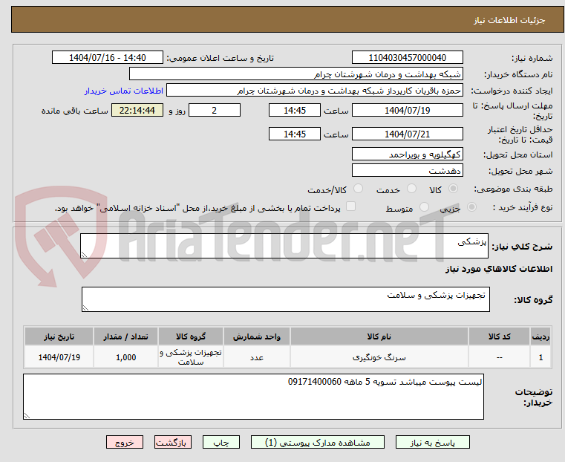The image size is (565, 462).
Task: Click the remaining days field showing 2
Action: [x=215, y=110]
